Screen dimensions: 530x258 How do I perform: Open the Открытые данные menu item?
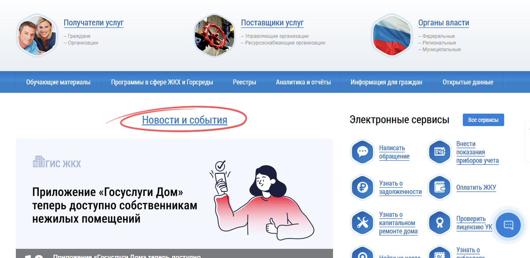(x=468, y=82)
